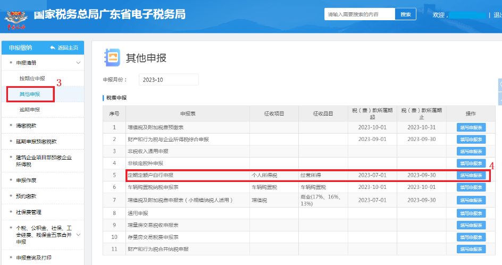Fill in form for 存量房交易税费申报表
This screenshot has width=502, height=265.
(x=471, y=237)
